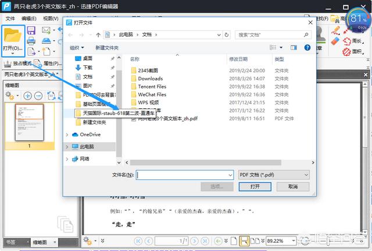Click 打开 button in dialog
372x251 pixels.
pyautogui.click(x=255, y=186)
